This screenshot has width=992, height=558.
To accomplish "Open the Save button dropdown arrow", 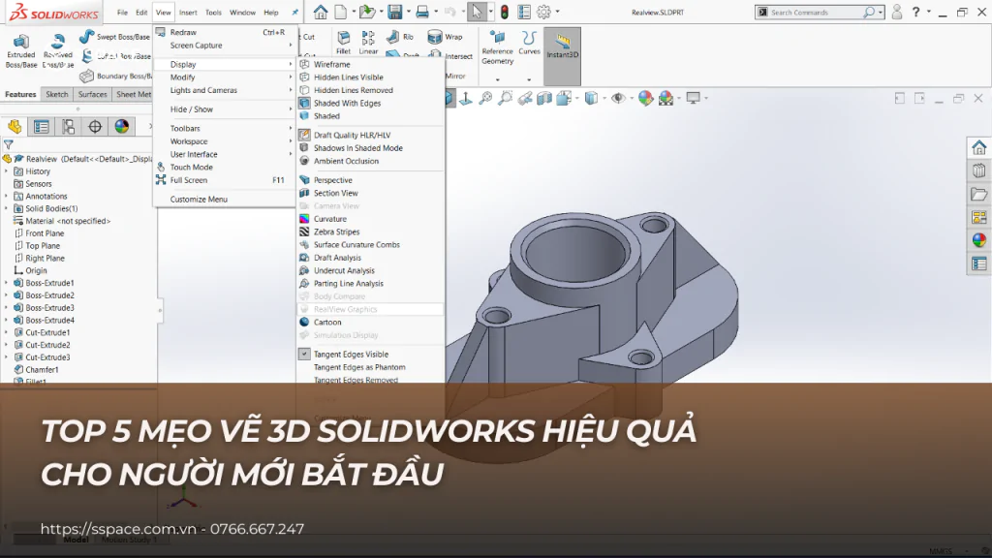I will 408,12.
